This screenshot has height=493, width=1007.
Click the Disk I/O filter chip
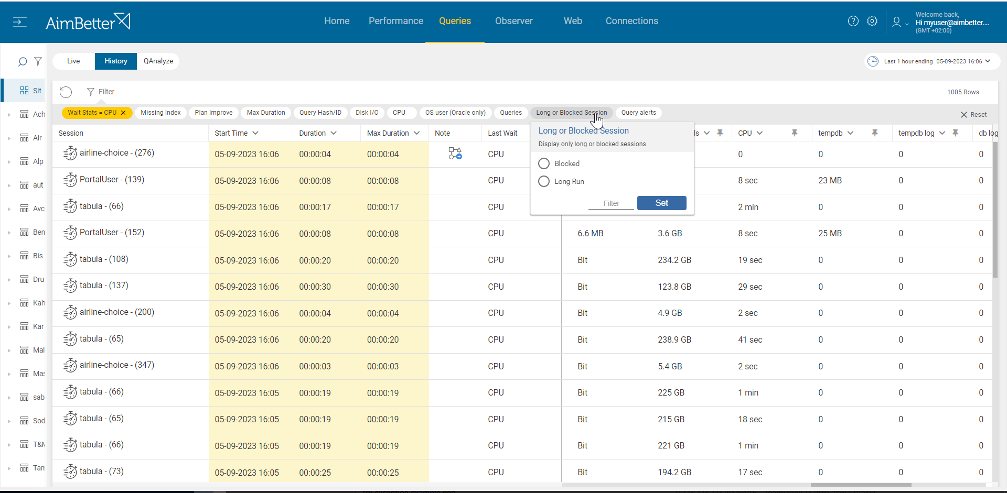(367, 113)
